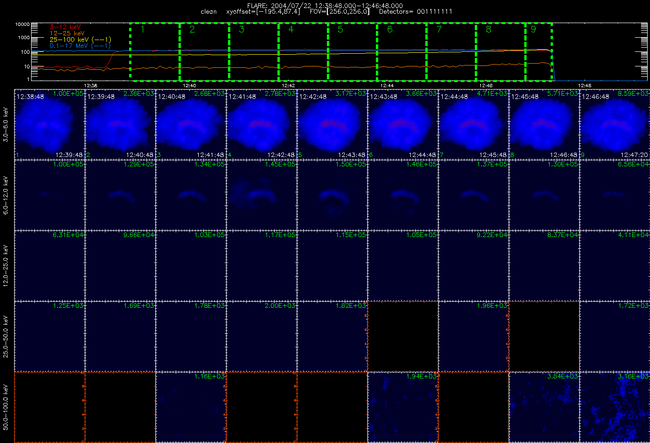Viewport: 650px width, 443px height.
Task: Click the peak value 1.17E+05
Action: (x=280, y=235)
